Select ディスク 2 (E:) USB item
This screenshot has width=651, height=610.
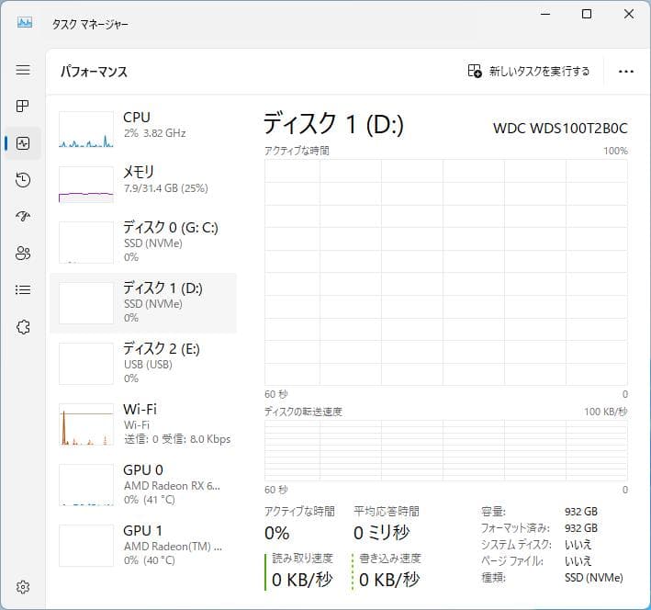(x=143, y=364)
